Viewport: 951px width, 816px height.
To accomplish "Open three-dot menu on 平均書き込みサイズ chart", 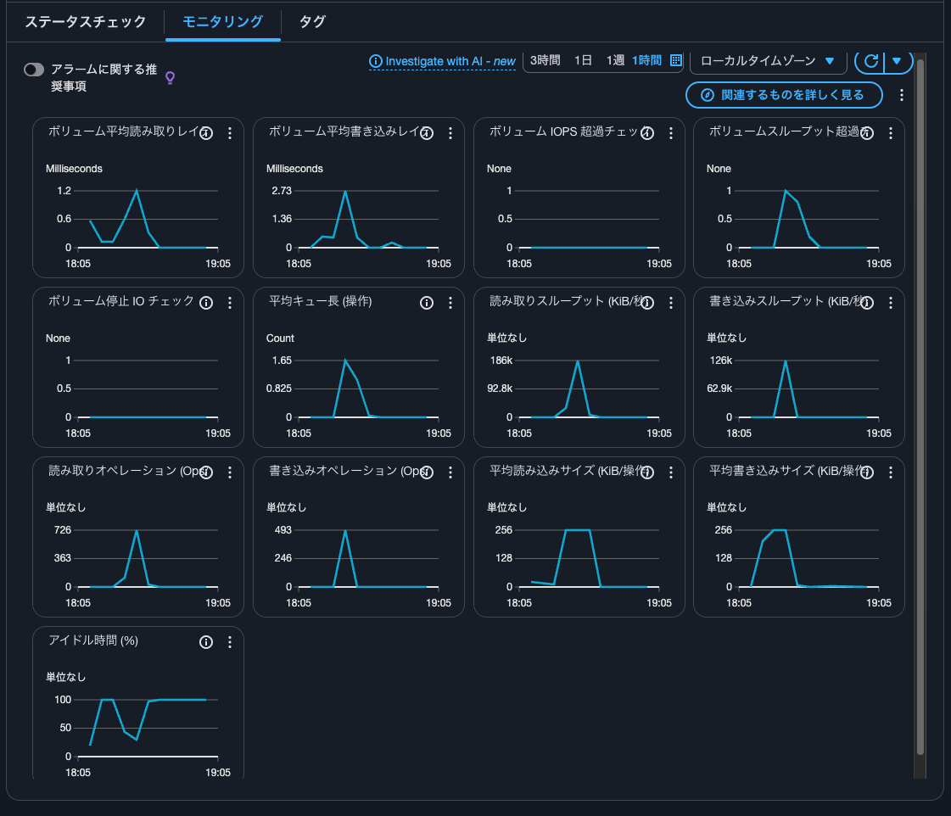I will pos(890,472).
